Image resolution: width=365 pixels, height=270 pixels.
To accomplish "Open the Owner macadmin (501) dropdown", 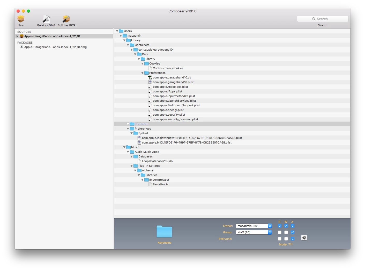I will 254,226.
